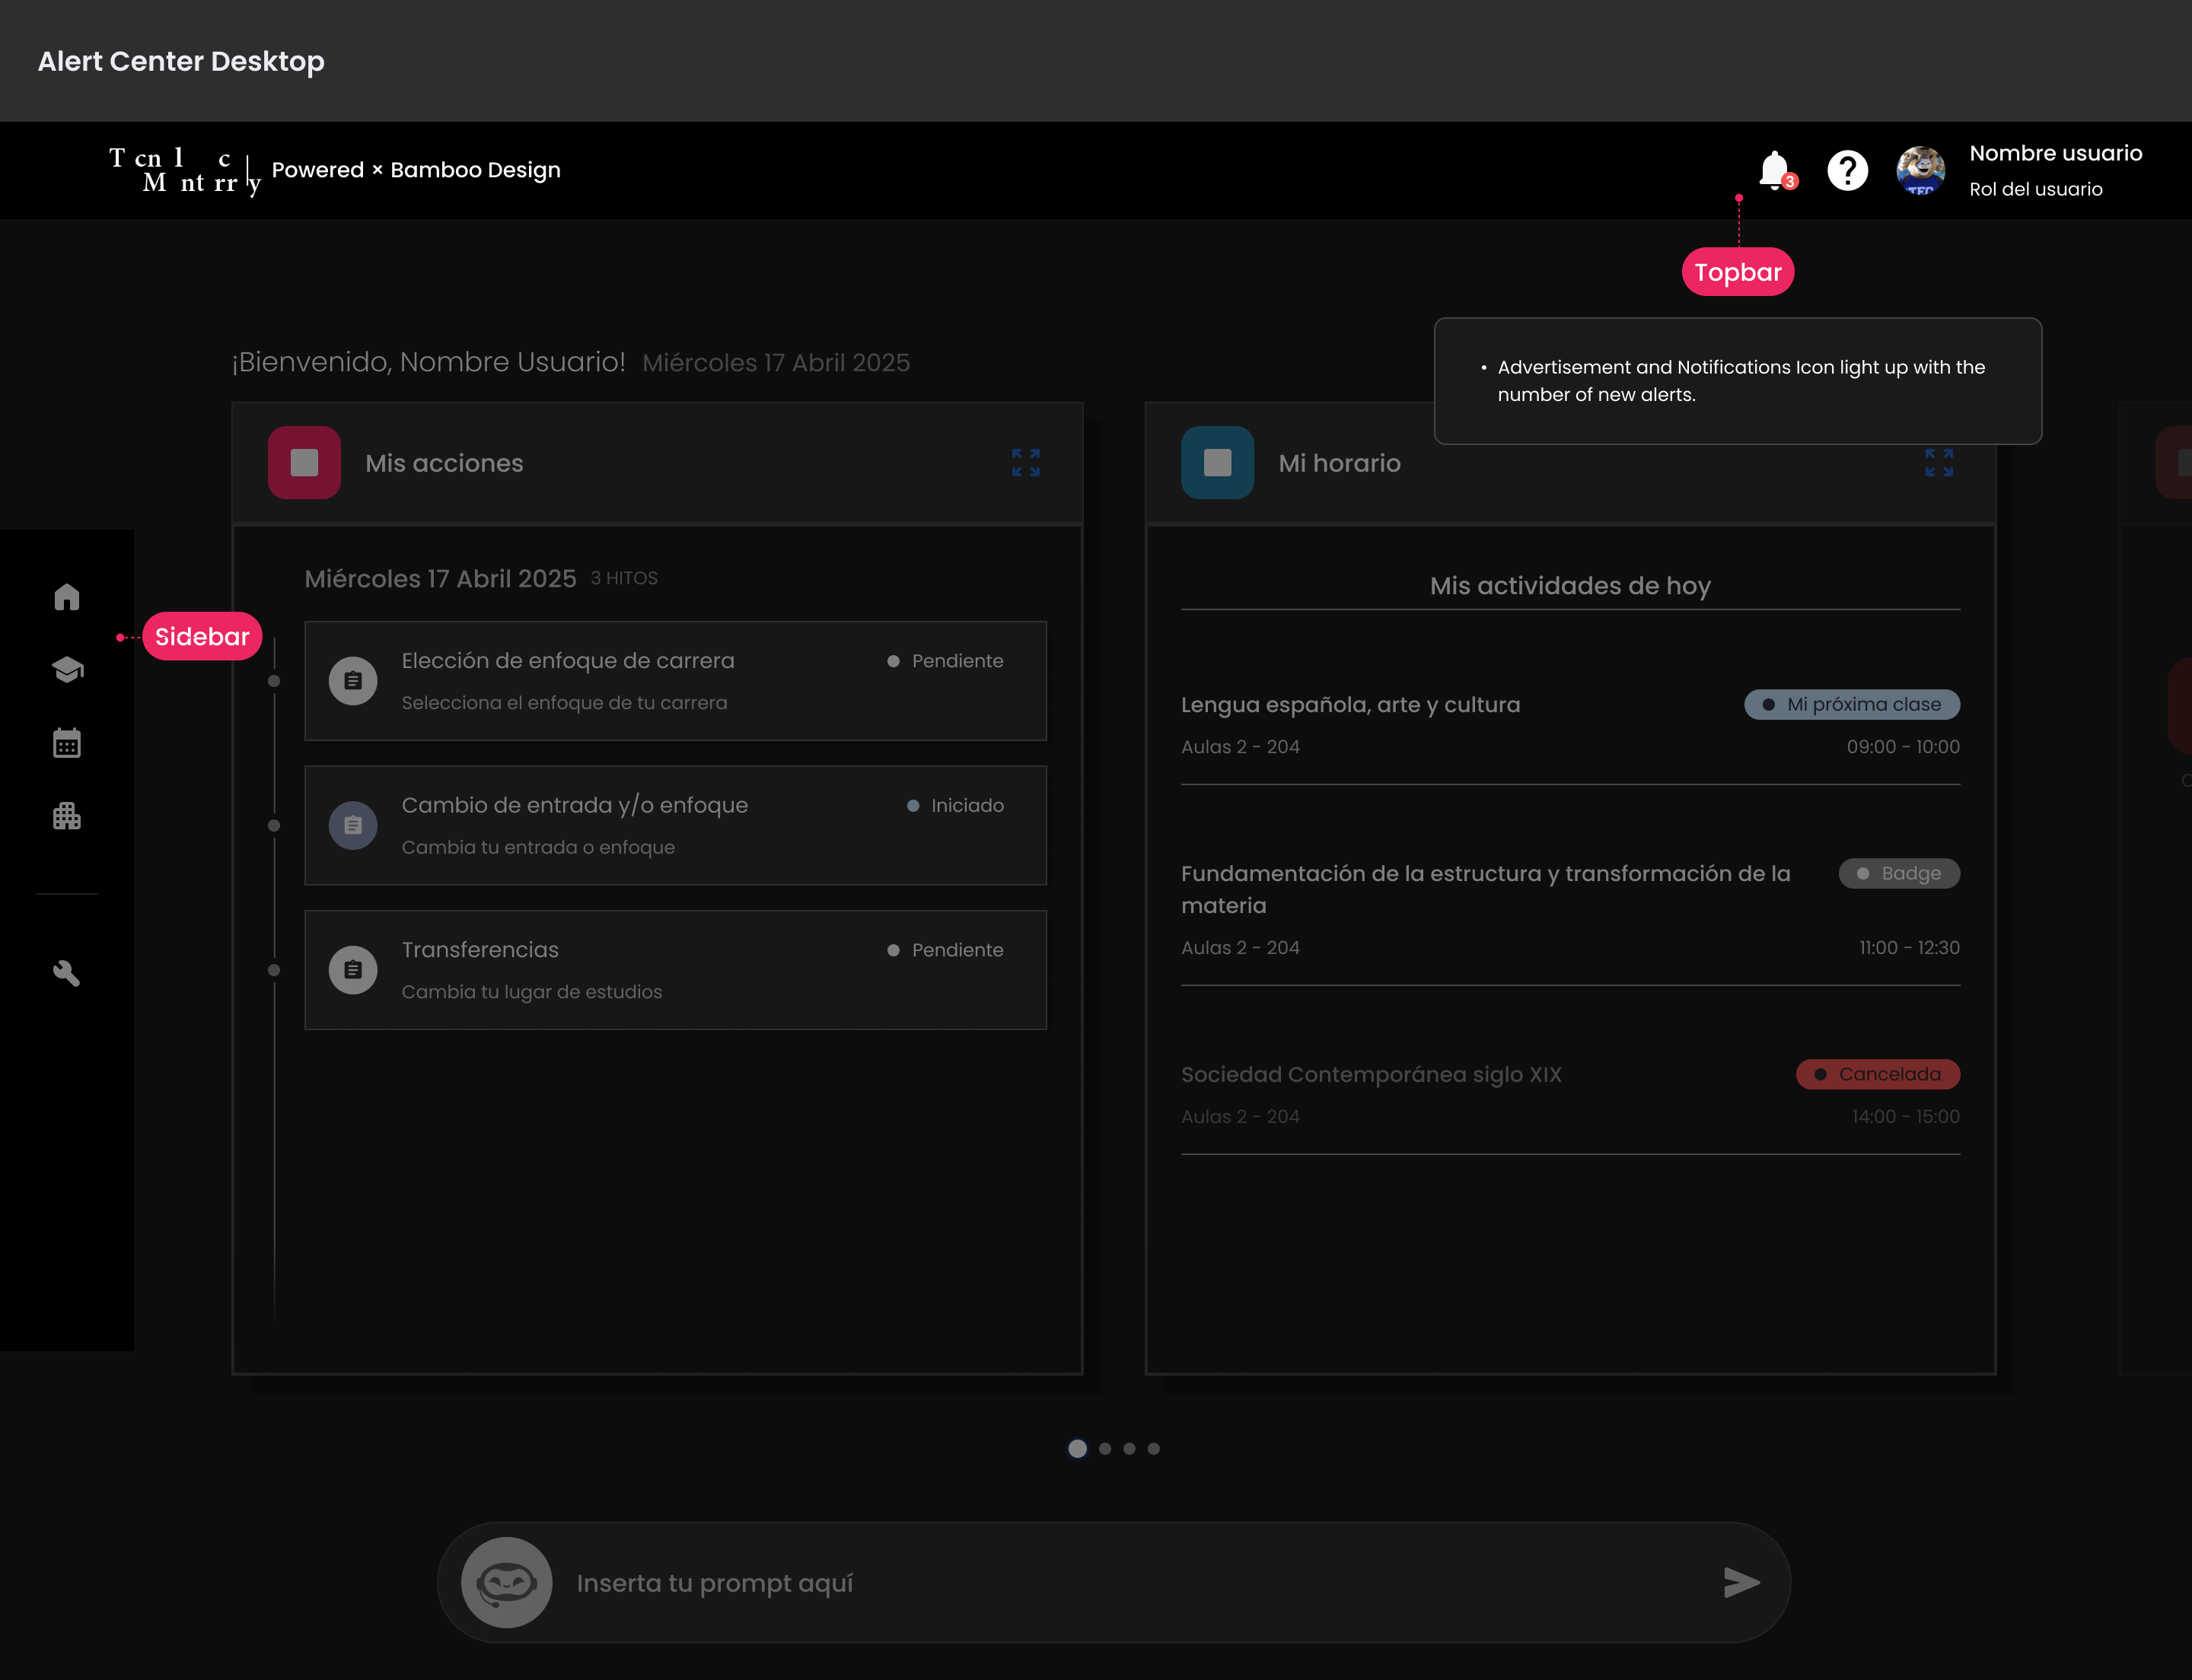Image resolution: width=2192 pixels, height=1680 pixels.
Task: Click the Powered × Bamboo Design logo text
Action: coord(416,170)
